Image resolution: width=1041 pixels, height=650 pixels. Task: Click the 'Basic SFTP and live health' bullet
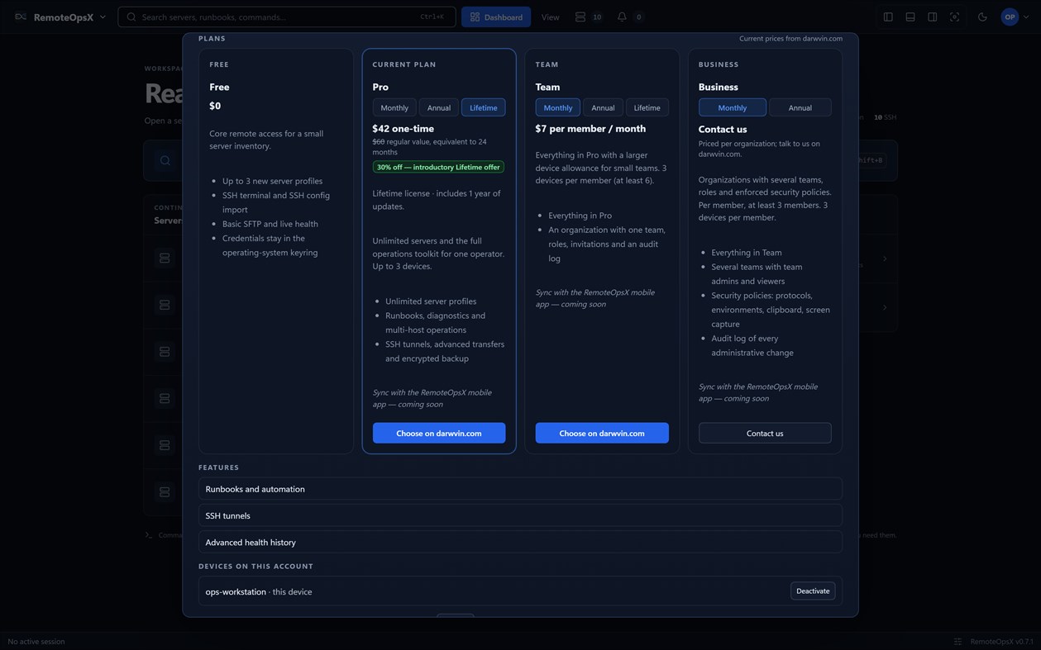click(270, 224)
